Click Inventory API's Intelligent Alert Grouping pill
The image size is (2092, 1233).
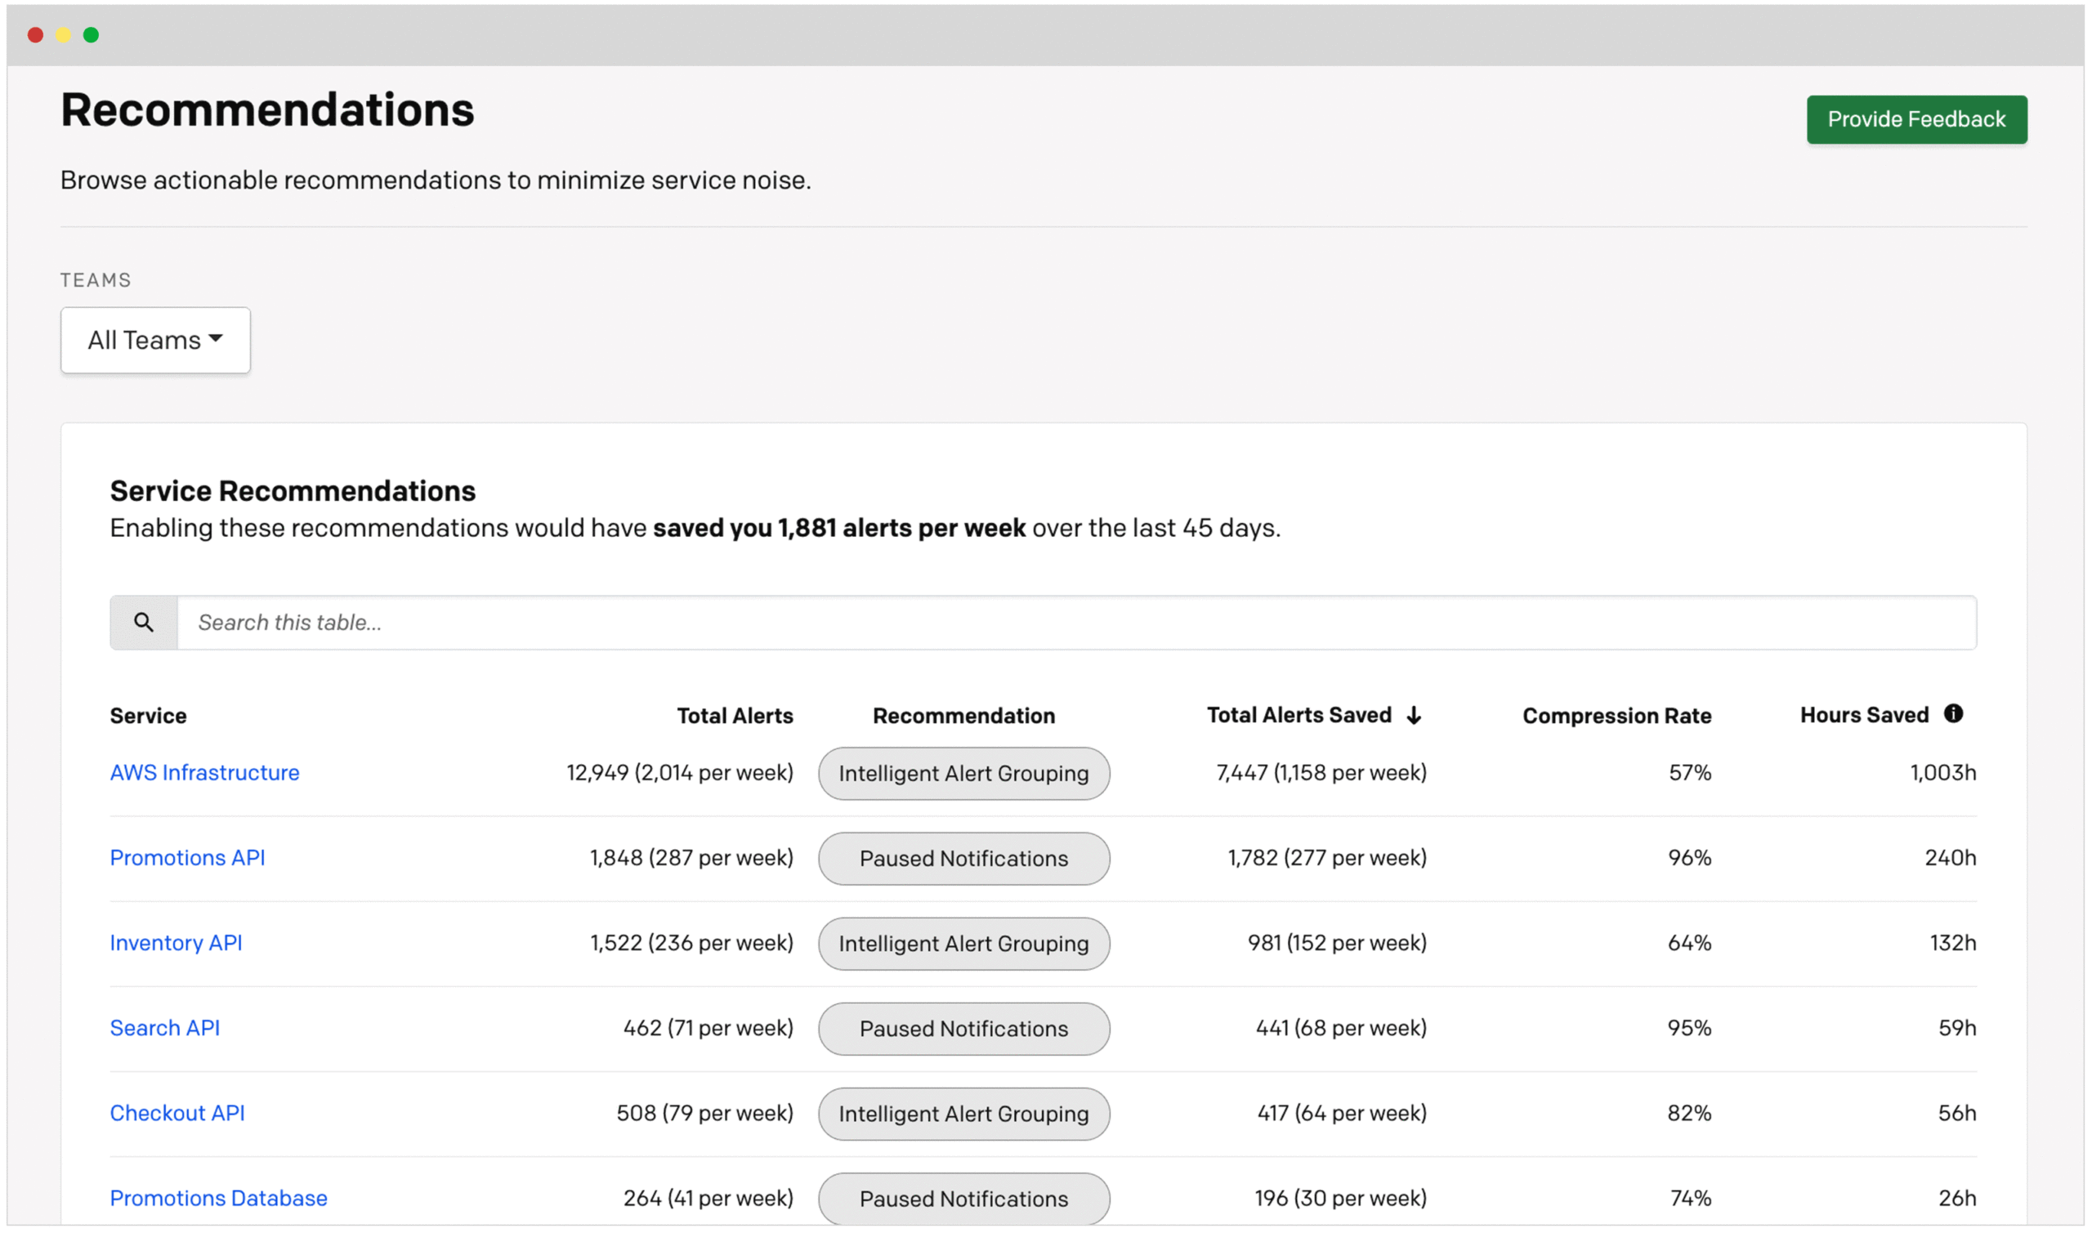click(963, 944)
